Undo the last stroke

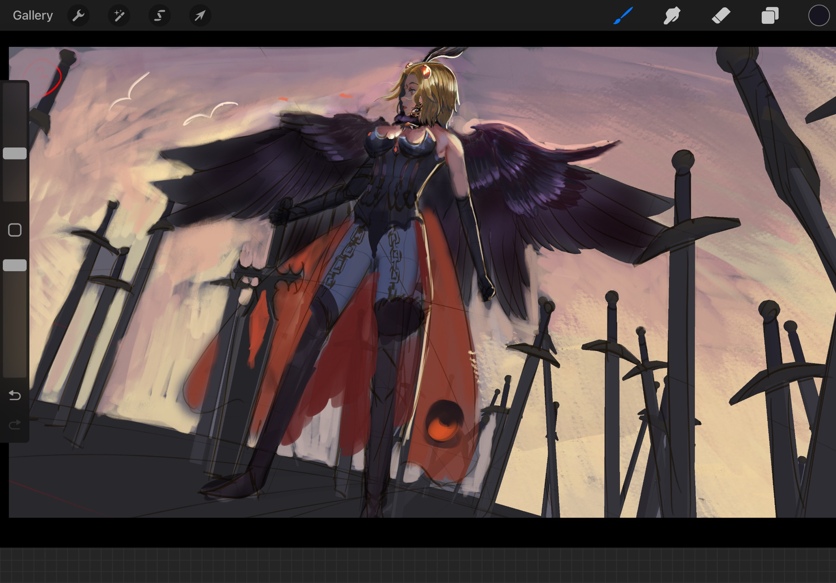tap(15, 395)
